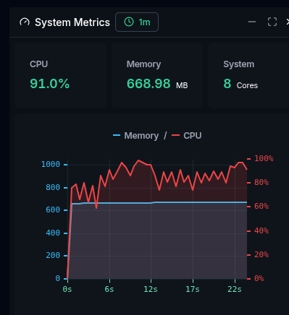The width and height of the screenshot is (289, 315).
Task: Click the blue Memory legend swatch
Action: pyautogui.click(x=117, y=135)
